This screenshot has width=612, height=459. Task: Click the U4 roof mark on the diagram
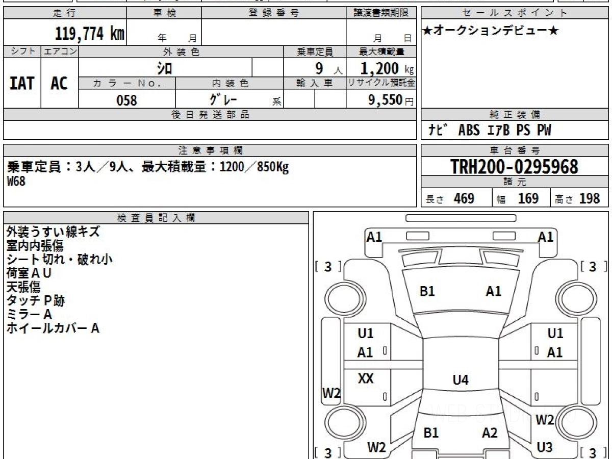click(461, 379)
